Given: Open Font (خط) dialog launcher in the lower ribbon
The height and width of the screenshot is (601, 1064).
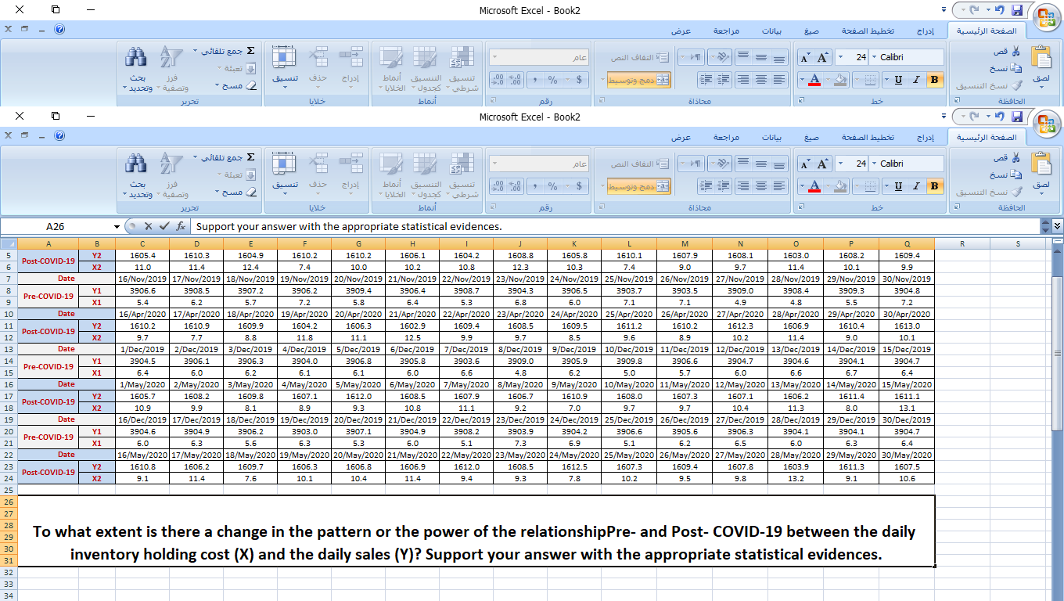Looking at the screenshot, I should tap(800, 207).
